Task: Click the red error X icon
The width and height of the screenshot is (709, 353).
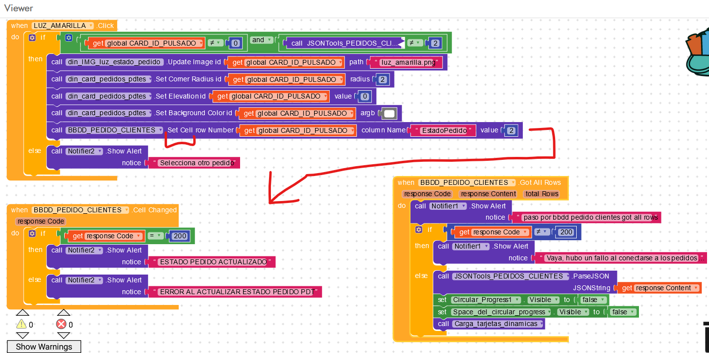Action: tap(61, 324)
